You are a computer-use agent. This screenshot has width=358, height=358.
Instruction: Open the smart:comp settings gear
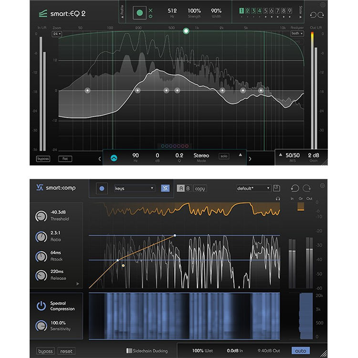pyautogui.click(x=322, y=186)
